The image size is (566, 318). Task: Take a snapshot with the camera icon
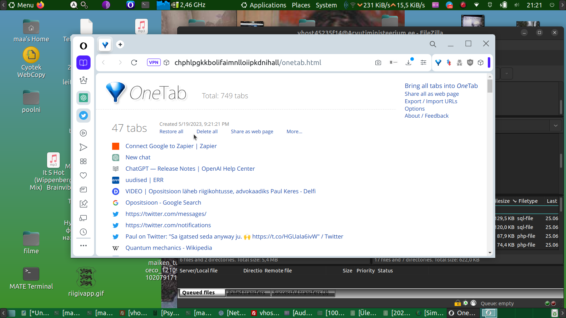point(378,63)
